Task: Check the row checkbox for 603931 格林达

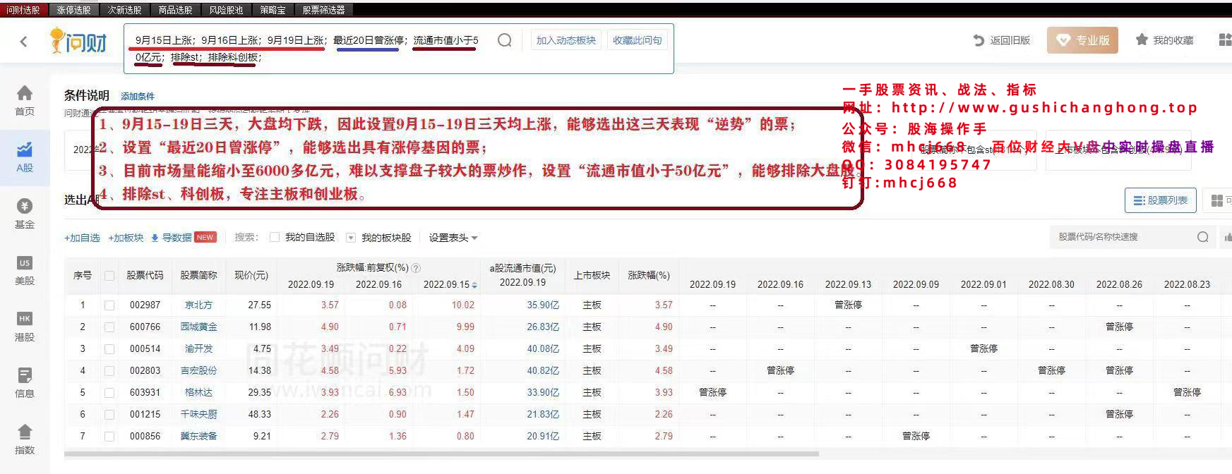Action: click(x=109, y=393)
